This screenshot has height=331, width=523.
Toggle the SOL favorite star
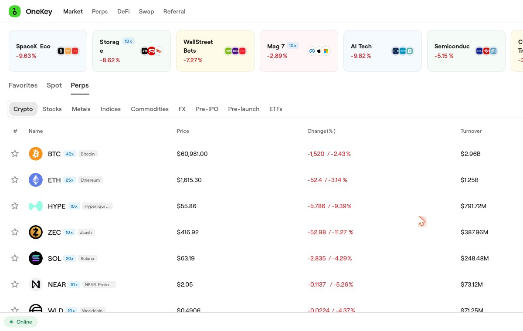pos(15,258)
